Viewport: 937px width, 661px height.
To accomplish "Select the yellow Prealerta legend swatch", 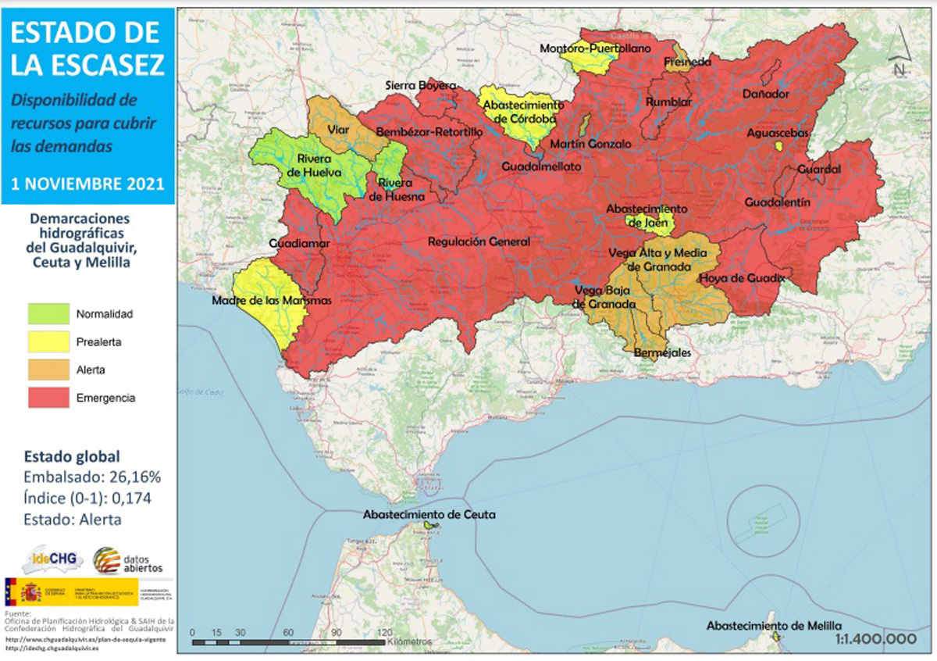I will (48, 341).
